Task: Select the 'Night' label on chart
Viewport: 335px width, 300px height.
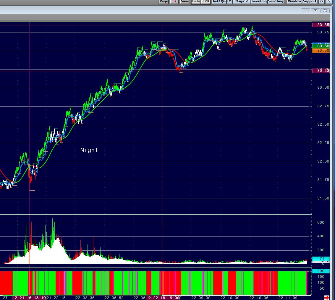Action: (89, 150)
